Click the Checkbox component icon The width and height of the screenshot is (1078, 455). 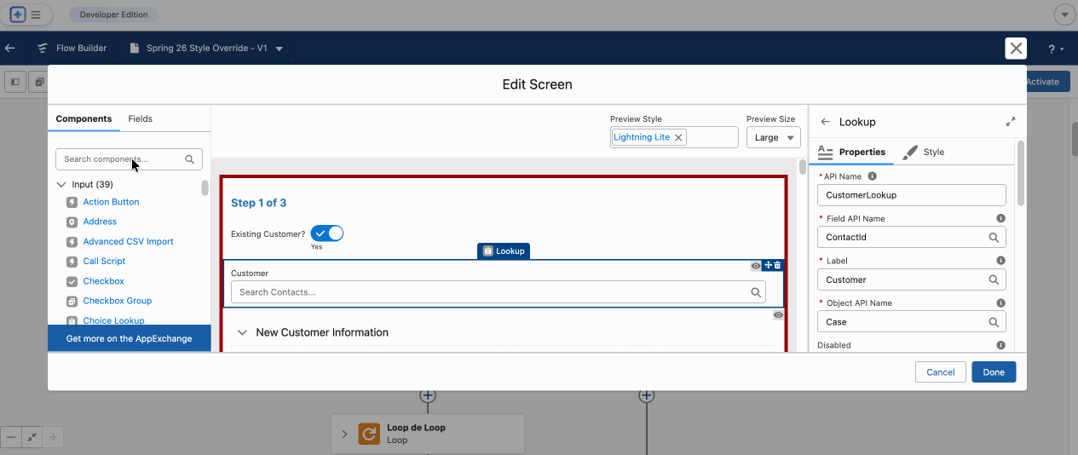72,281
